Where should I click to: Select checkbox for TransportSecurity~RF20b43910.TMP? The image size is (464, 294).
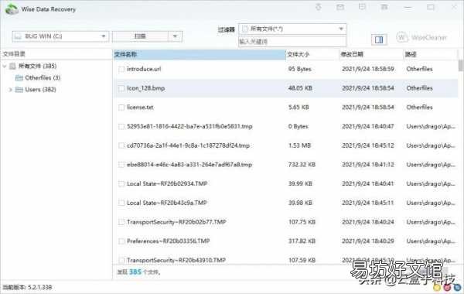pos(121,260)
